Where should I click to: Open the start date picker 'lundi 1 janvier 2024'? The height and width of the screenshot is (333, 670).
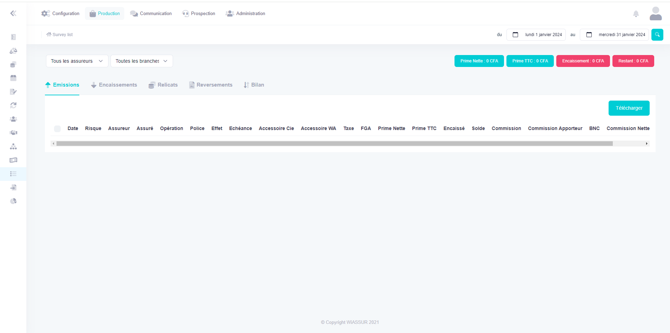(536, 35)
